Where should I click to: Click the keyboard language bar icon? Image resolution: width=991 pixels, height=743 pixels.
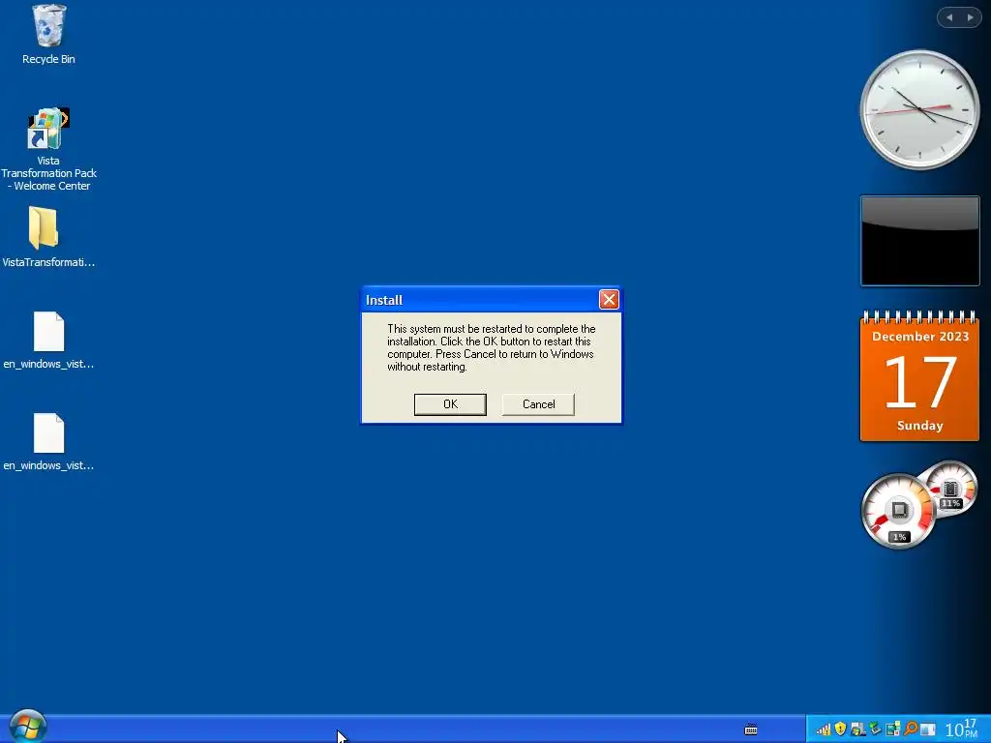[751, 729]
